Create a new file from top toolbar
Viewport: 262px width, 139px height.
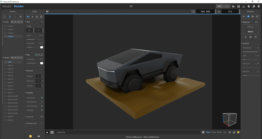pos(249,6)
